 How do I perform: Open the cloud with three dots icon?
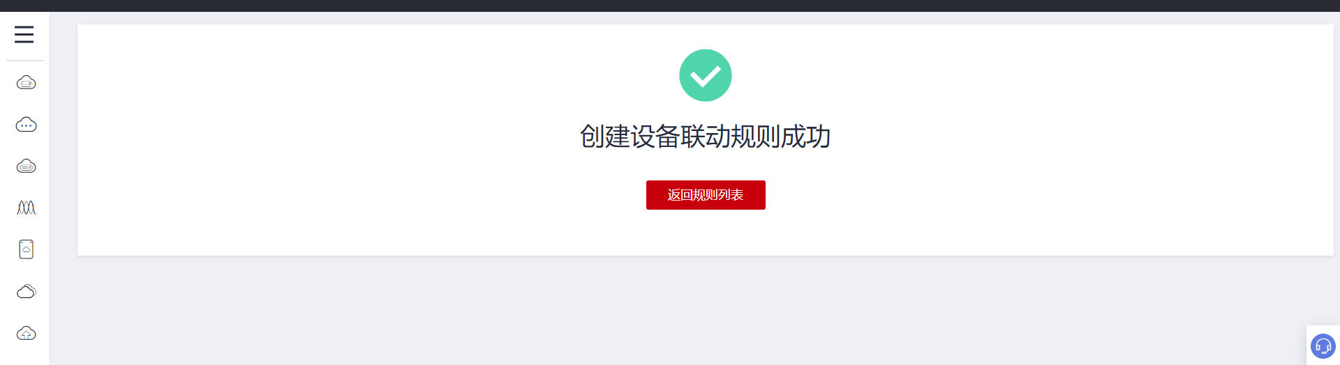tap(26, 125)
